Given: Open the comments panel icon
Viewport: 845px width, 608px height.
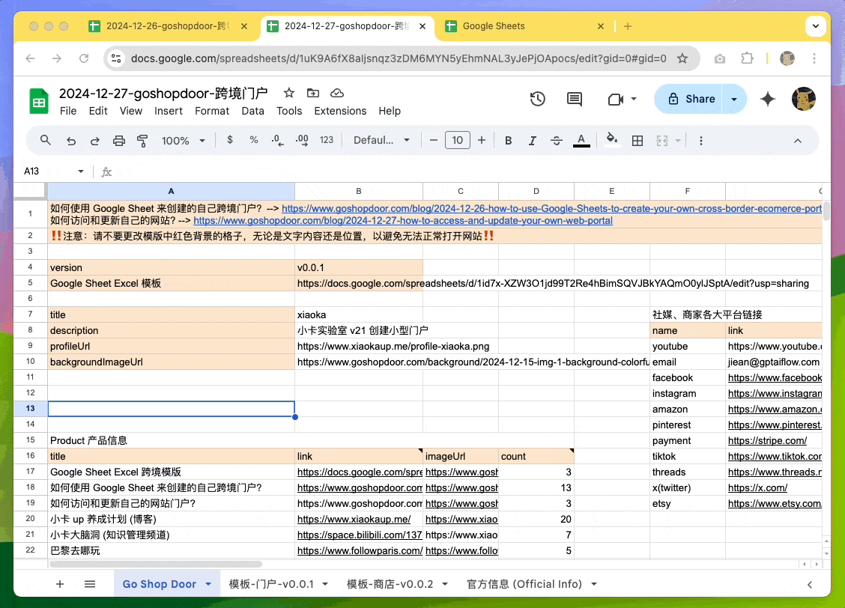Looking at the screenshot, I should pyautogui.click(x=575, y=99).
